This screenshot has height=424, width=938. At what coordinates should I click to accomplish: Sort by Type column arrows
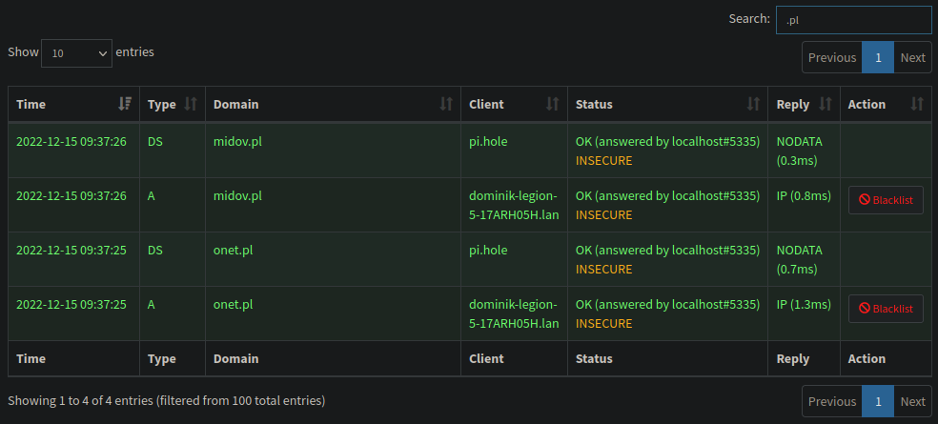coord(191,104)
